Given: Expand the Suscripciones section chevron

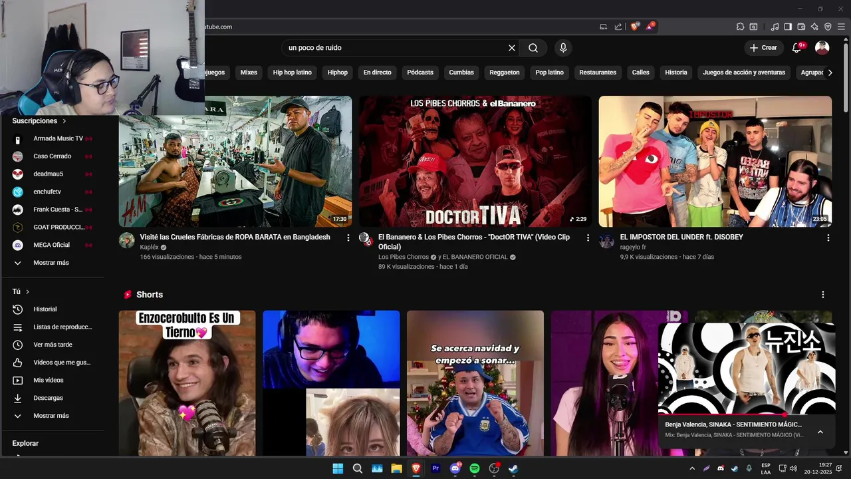Looking at the screenshot, I should pos(64,121).
